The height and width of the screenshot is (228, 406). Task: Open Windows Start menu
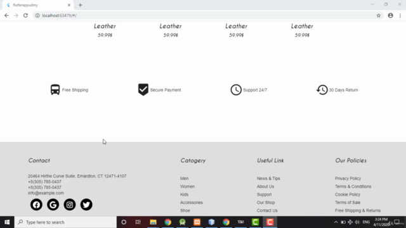tap(7, 222)
